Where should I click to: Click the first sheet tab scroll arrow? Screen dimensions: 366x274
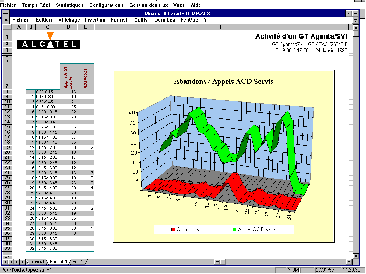click(6, 262)
